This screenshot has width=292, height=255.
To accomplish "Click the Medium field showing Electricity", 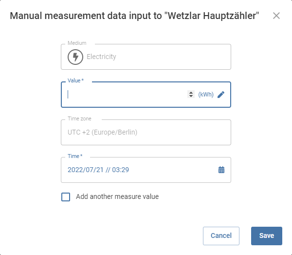I will click(146, 57).
